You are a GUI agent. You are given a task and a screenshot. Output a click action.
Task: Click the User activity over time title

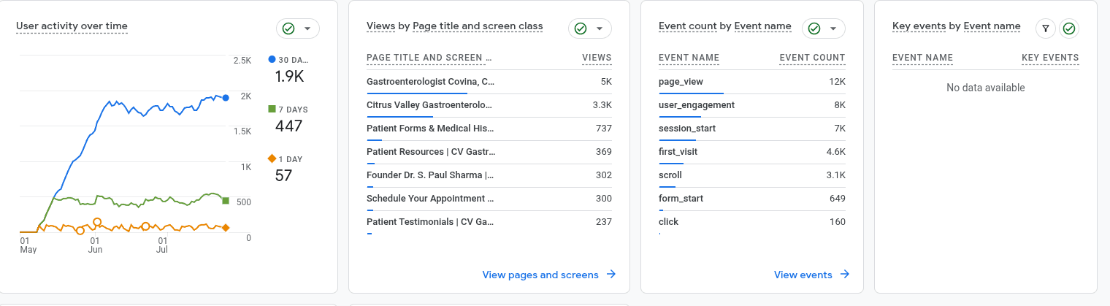pos(72,26)
